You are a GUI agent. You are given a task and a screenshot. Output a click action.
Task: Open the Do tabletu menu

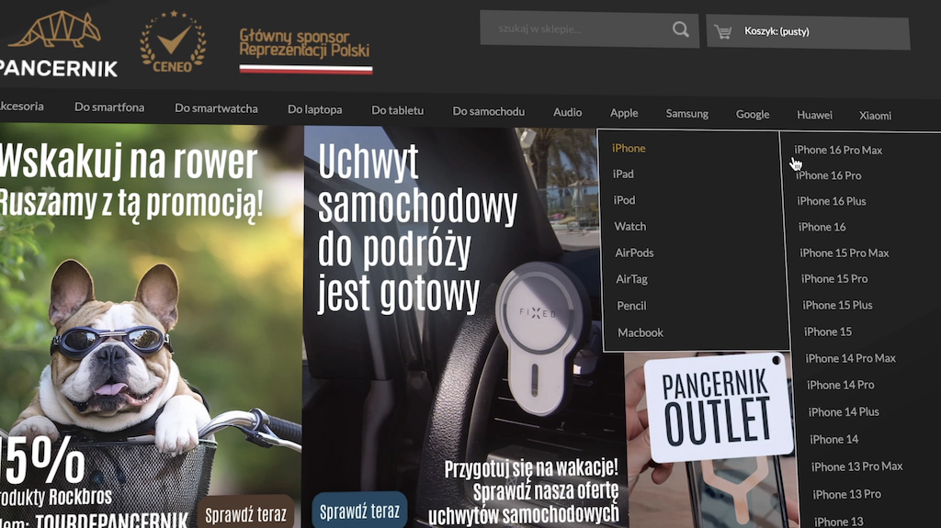click(x=397, y=110)
